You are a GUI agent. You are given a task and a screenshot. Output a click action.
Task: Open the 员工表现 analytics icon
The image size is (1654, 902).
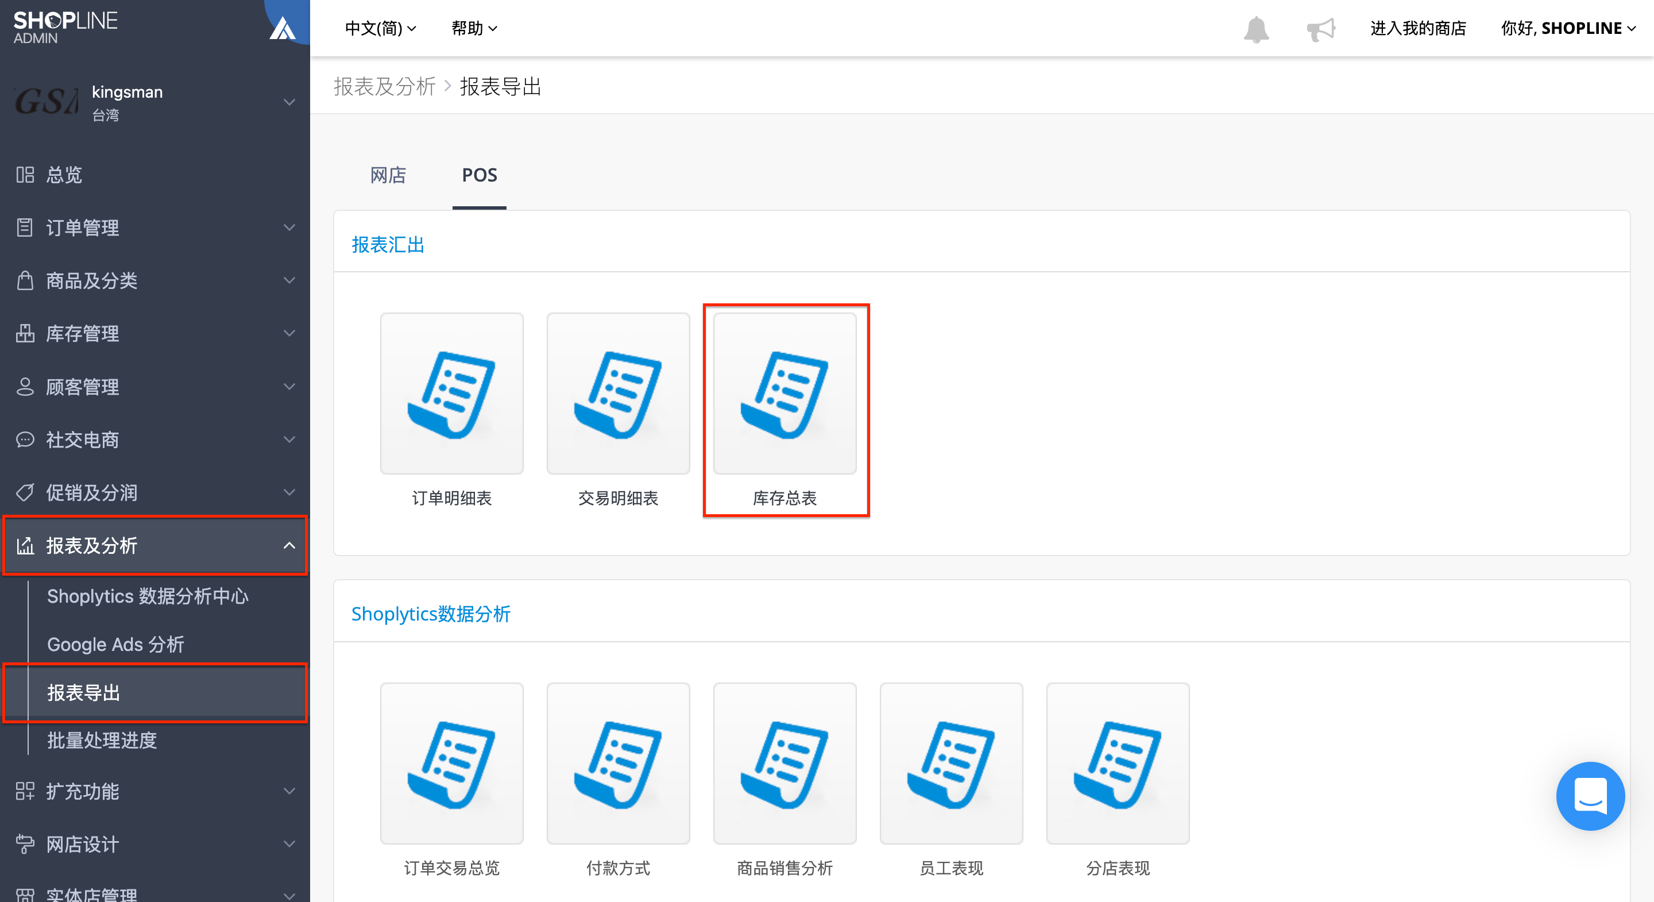point(951,763)
